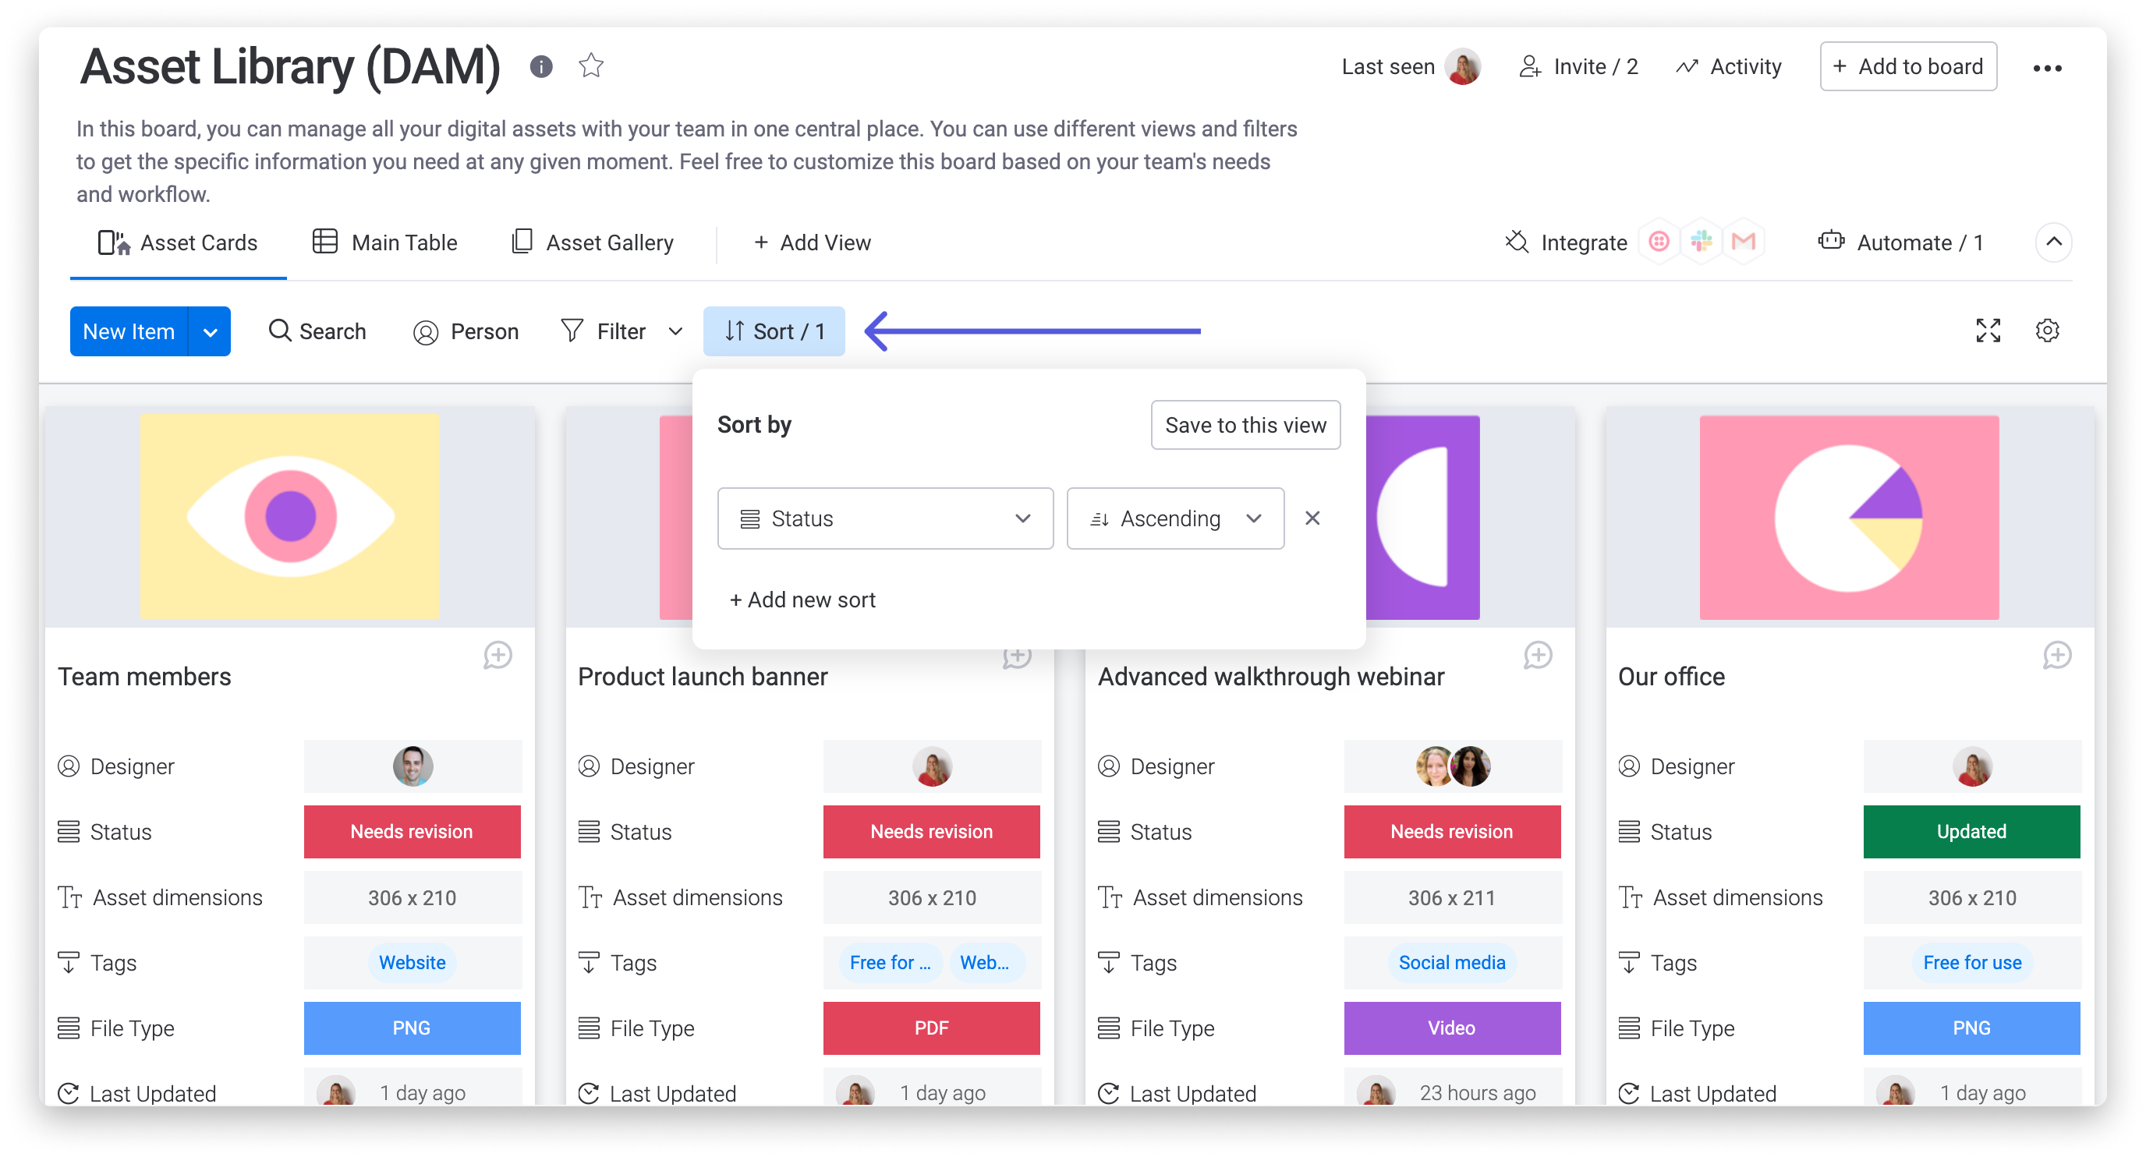Click the Social media tag
2146x1157 pixels.
[1451, 963]
